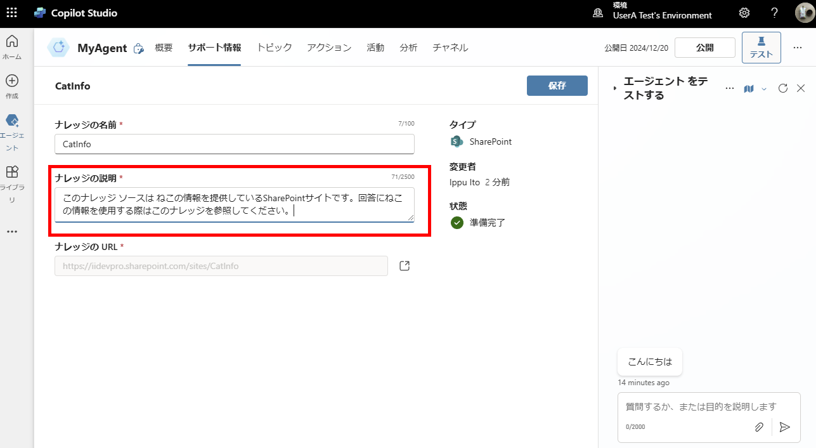Send the test chat message
The height and width of the screenshot is (448, 816).
[785, 427]
